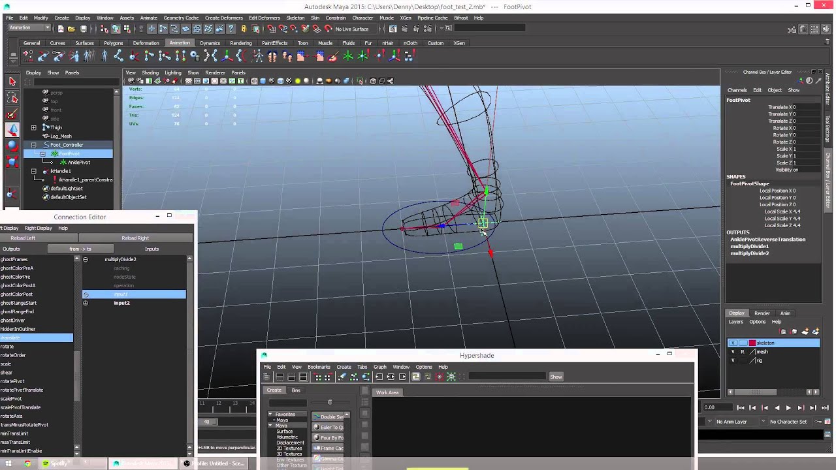This screenshot has height=470, width=836.
Task: Click the green locator shelf icon
Action: [348, 57]
